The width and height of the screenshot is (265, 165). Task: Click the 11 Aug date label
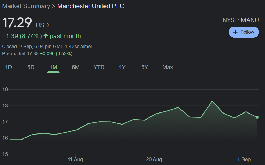(x=75, y=159)
